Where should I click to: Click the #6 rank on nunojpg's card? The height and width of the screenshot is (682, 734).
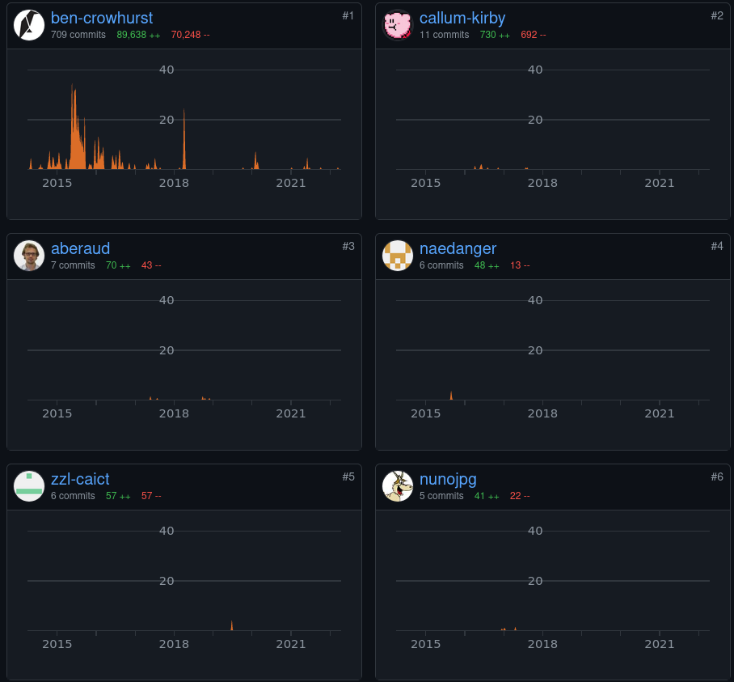coord(717,477)
